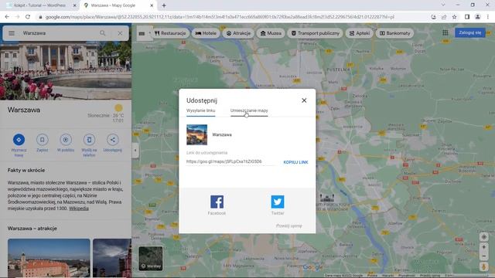Viewport: 495px width, 278px height.
Task: Click Warszawa thumbnail in share dialog
Action: pyautogui.click(x=196, y=134)
